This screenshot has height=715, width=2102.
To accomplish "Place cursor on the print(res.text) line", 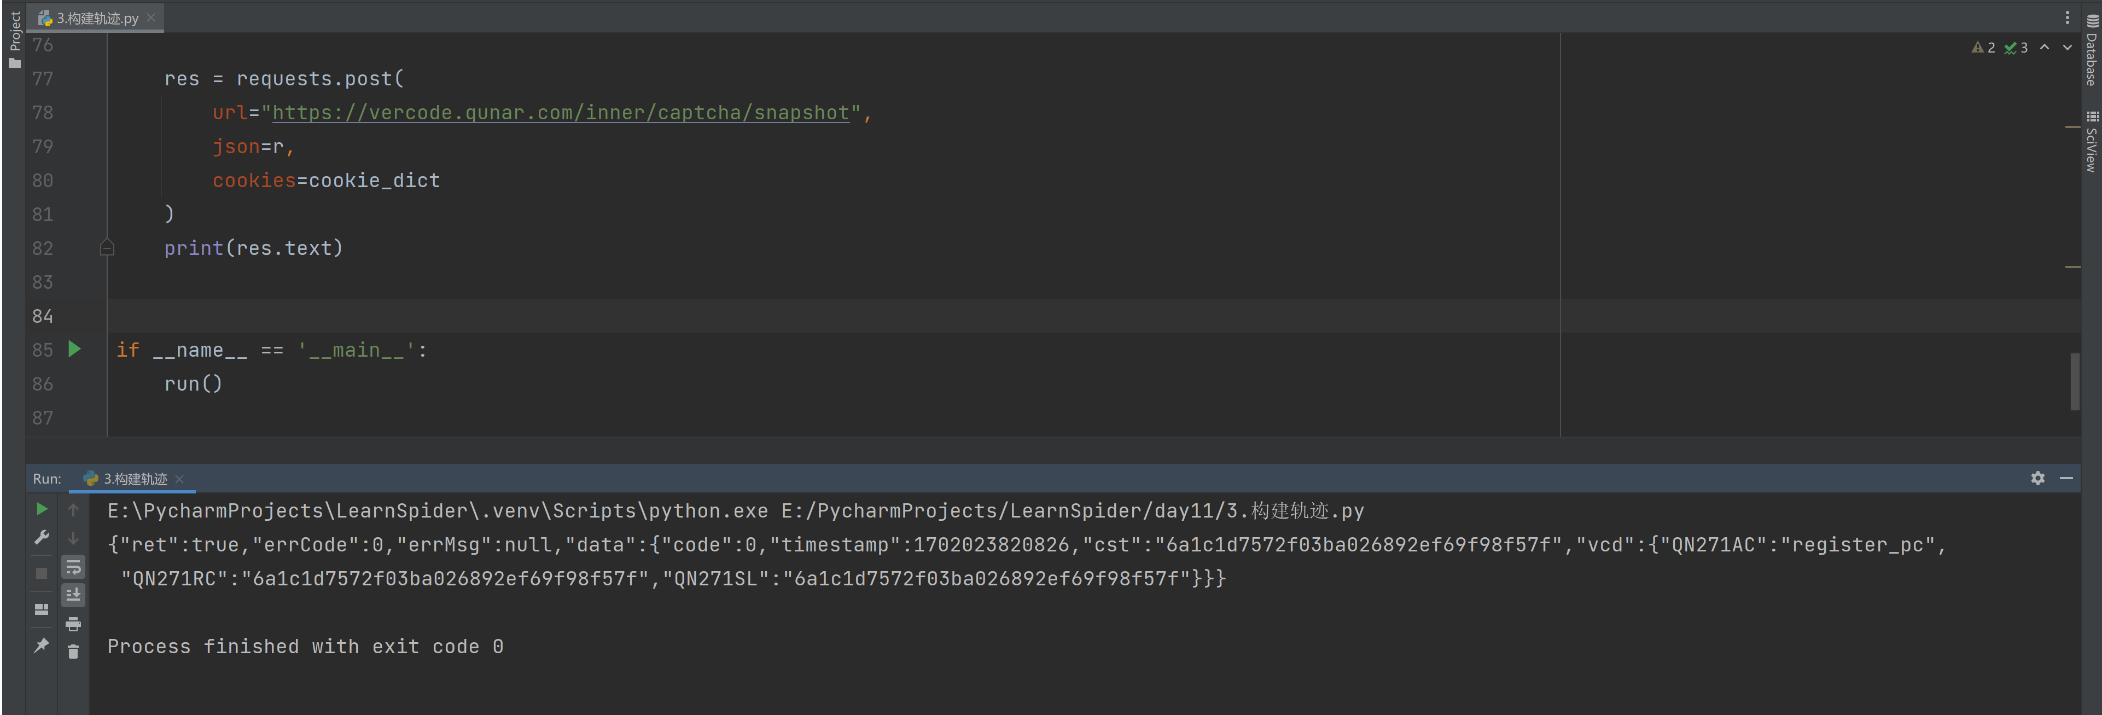I will 253,248.
